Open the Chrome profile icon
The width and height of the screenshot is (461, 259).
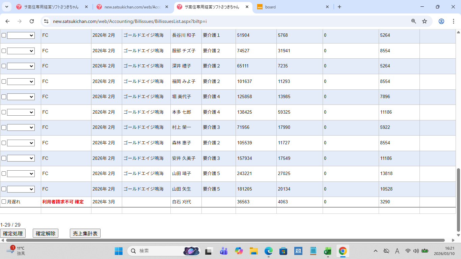point(441,21)
